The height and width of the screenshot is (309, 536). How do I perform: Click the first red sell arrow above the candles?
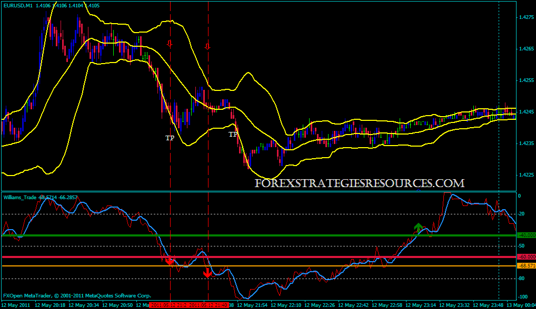pos(168,43)
